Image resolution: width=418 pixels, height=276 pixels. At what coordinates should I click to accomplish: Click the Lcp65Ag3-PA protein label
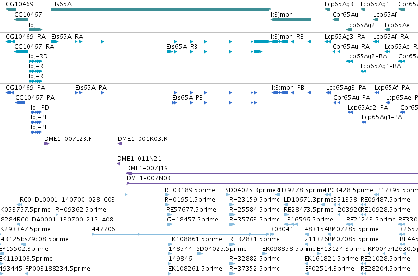[346, 87]
